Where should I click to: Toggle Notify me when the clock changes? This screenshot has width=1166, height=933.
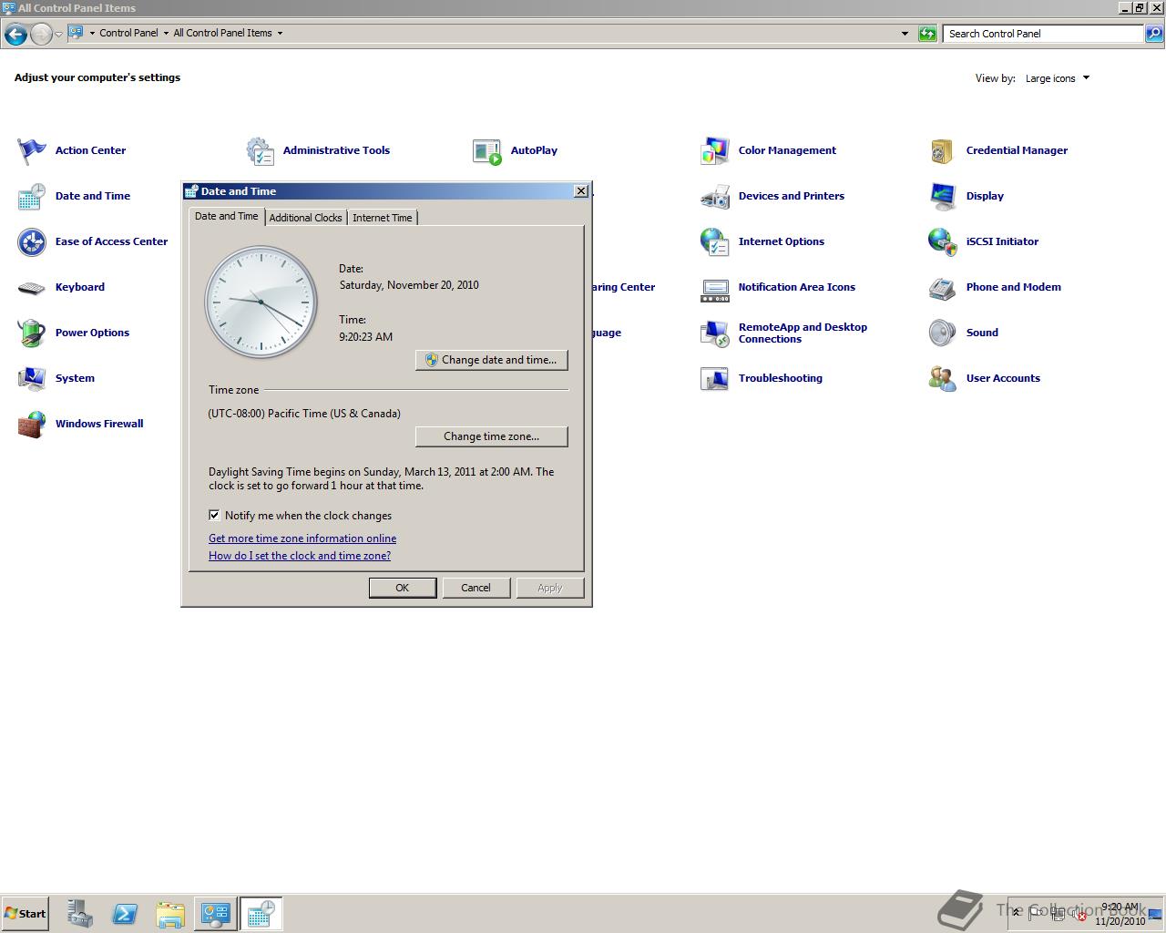click(x=214, y=515)
